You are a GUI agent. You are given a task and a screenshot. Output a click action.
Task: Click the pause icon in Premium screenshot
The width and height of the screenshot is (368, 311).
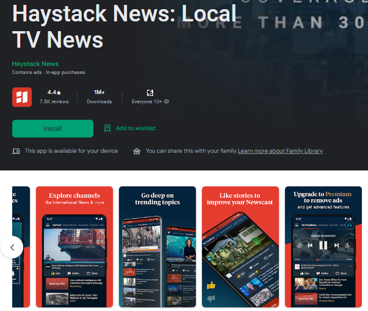tap(323, 246)
